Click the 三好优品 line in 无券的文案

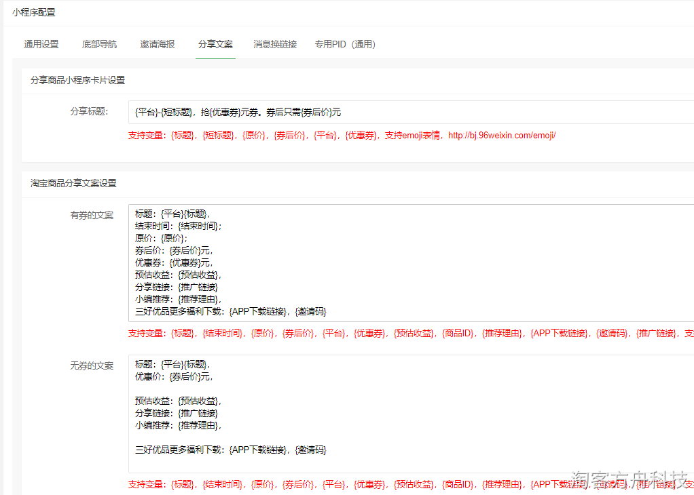(x=231, y=450)
